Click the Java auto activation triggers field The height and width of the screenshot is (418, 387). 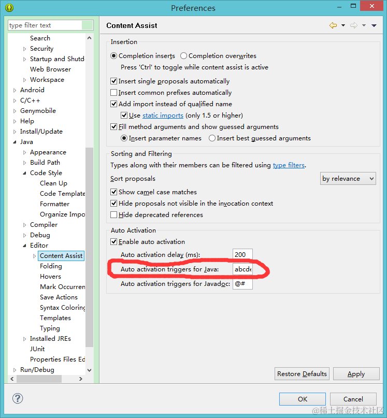tap(242, 269)
